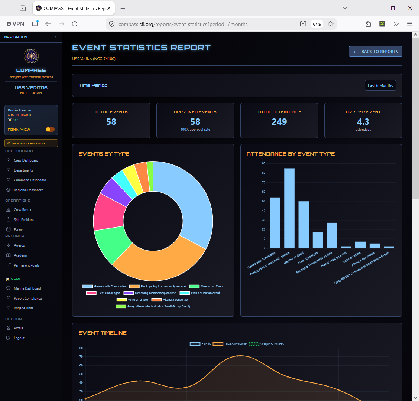
Task: Open browser extensions puzzle icon
Action: (x=368, y=24)
